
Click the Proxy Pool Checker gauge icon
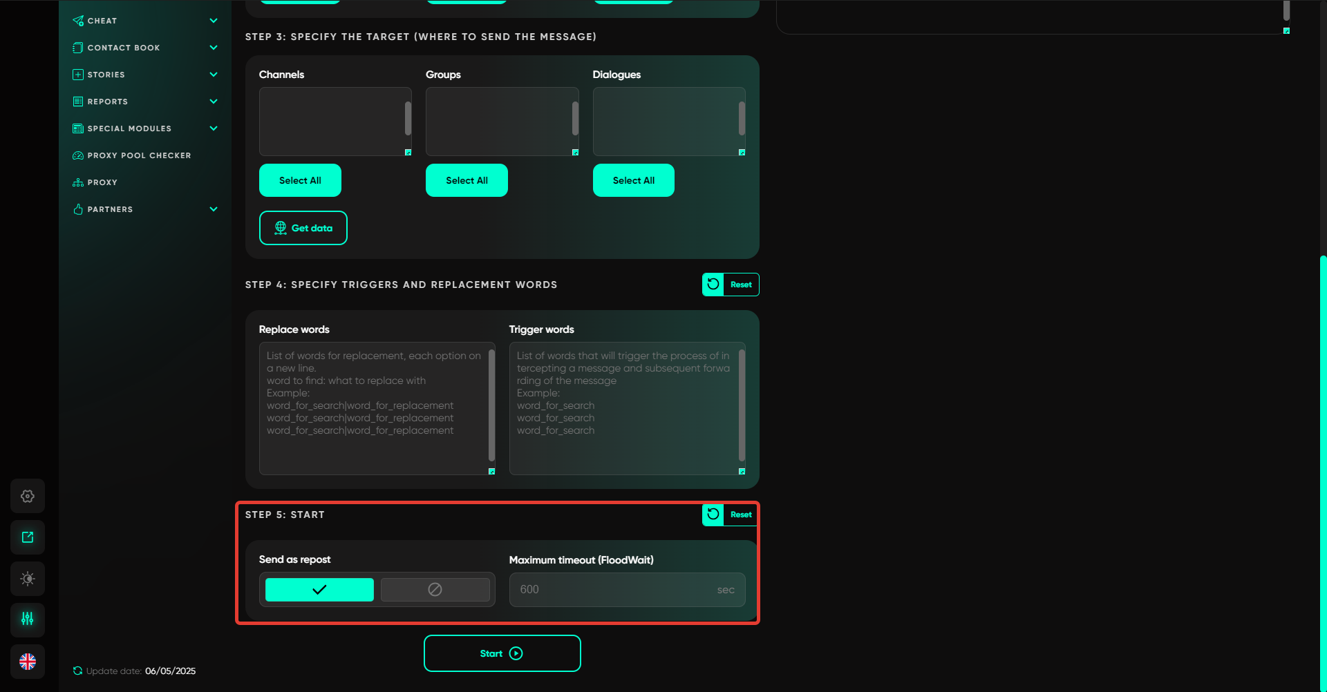tap(78, 155)
